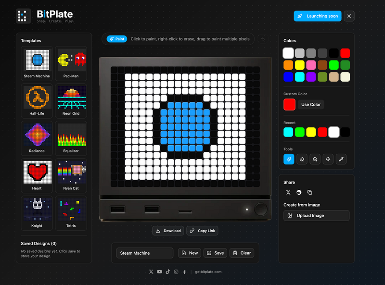Click the BitPlate logo icon
The width and height of the screenshot is (385, 285).
click(23, 16)
